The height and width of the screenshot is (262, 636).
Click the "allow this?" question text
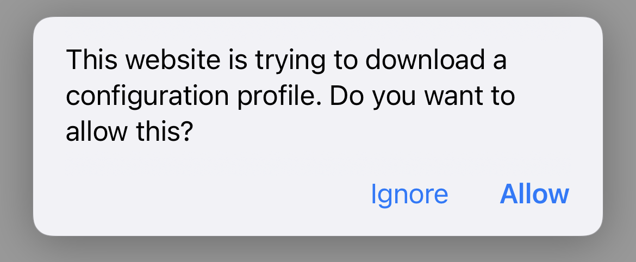click(x=129, y=132)
